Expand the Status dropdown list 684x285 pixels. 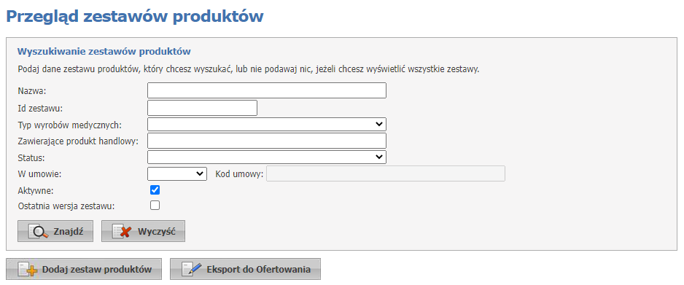[x=267, y=157]
